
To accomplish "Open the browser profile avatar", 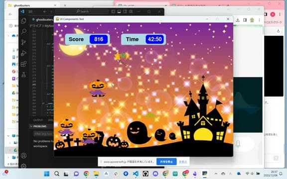I will pyautogui.click(x=252, y=20).
